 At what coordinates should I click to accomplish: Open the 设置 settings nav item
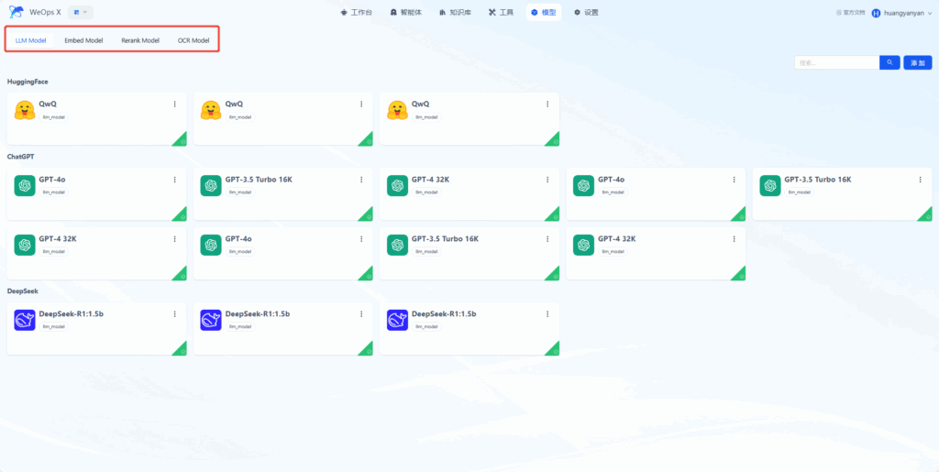tap(586, 12)
